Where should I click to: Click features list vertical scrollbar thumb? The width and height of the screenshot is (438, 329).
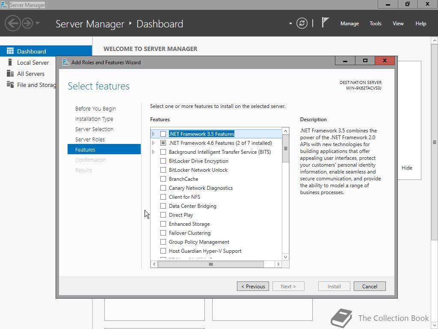click(285, 148)
